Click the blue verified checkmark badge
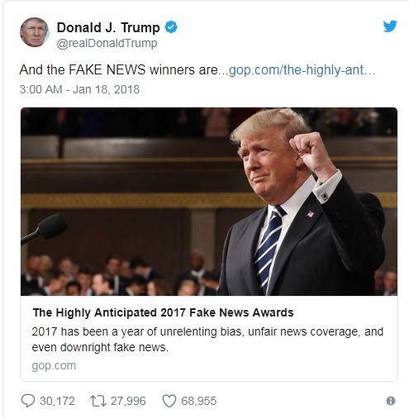Screen dimensions: 409x419 coord(171,27)
